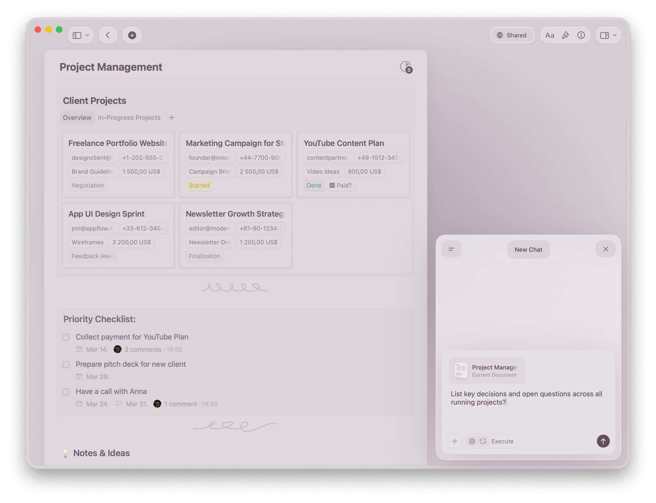Check off Prepare pitch deck for new client
Viewport: 656px width, 503px height.
(x=66, y=365)
